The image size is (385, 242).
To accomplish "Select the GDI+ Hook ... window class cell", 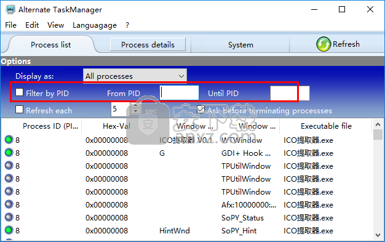I will pos(246,153).
